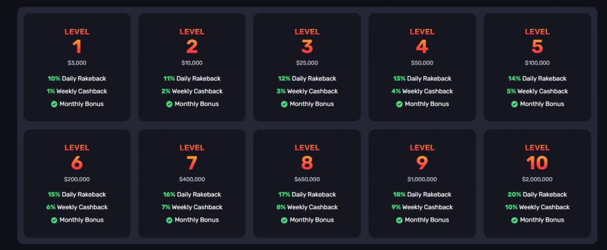
Task: Click Level 5 Monthly Bonus checkmark icon
Action: coord(515,104)
